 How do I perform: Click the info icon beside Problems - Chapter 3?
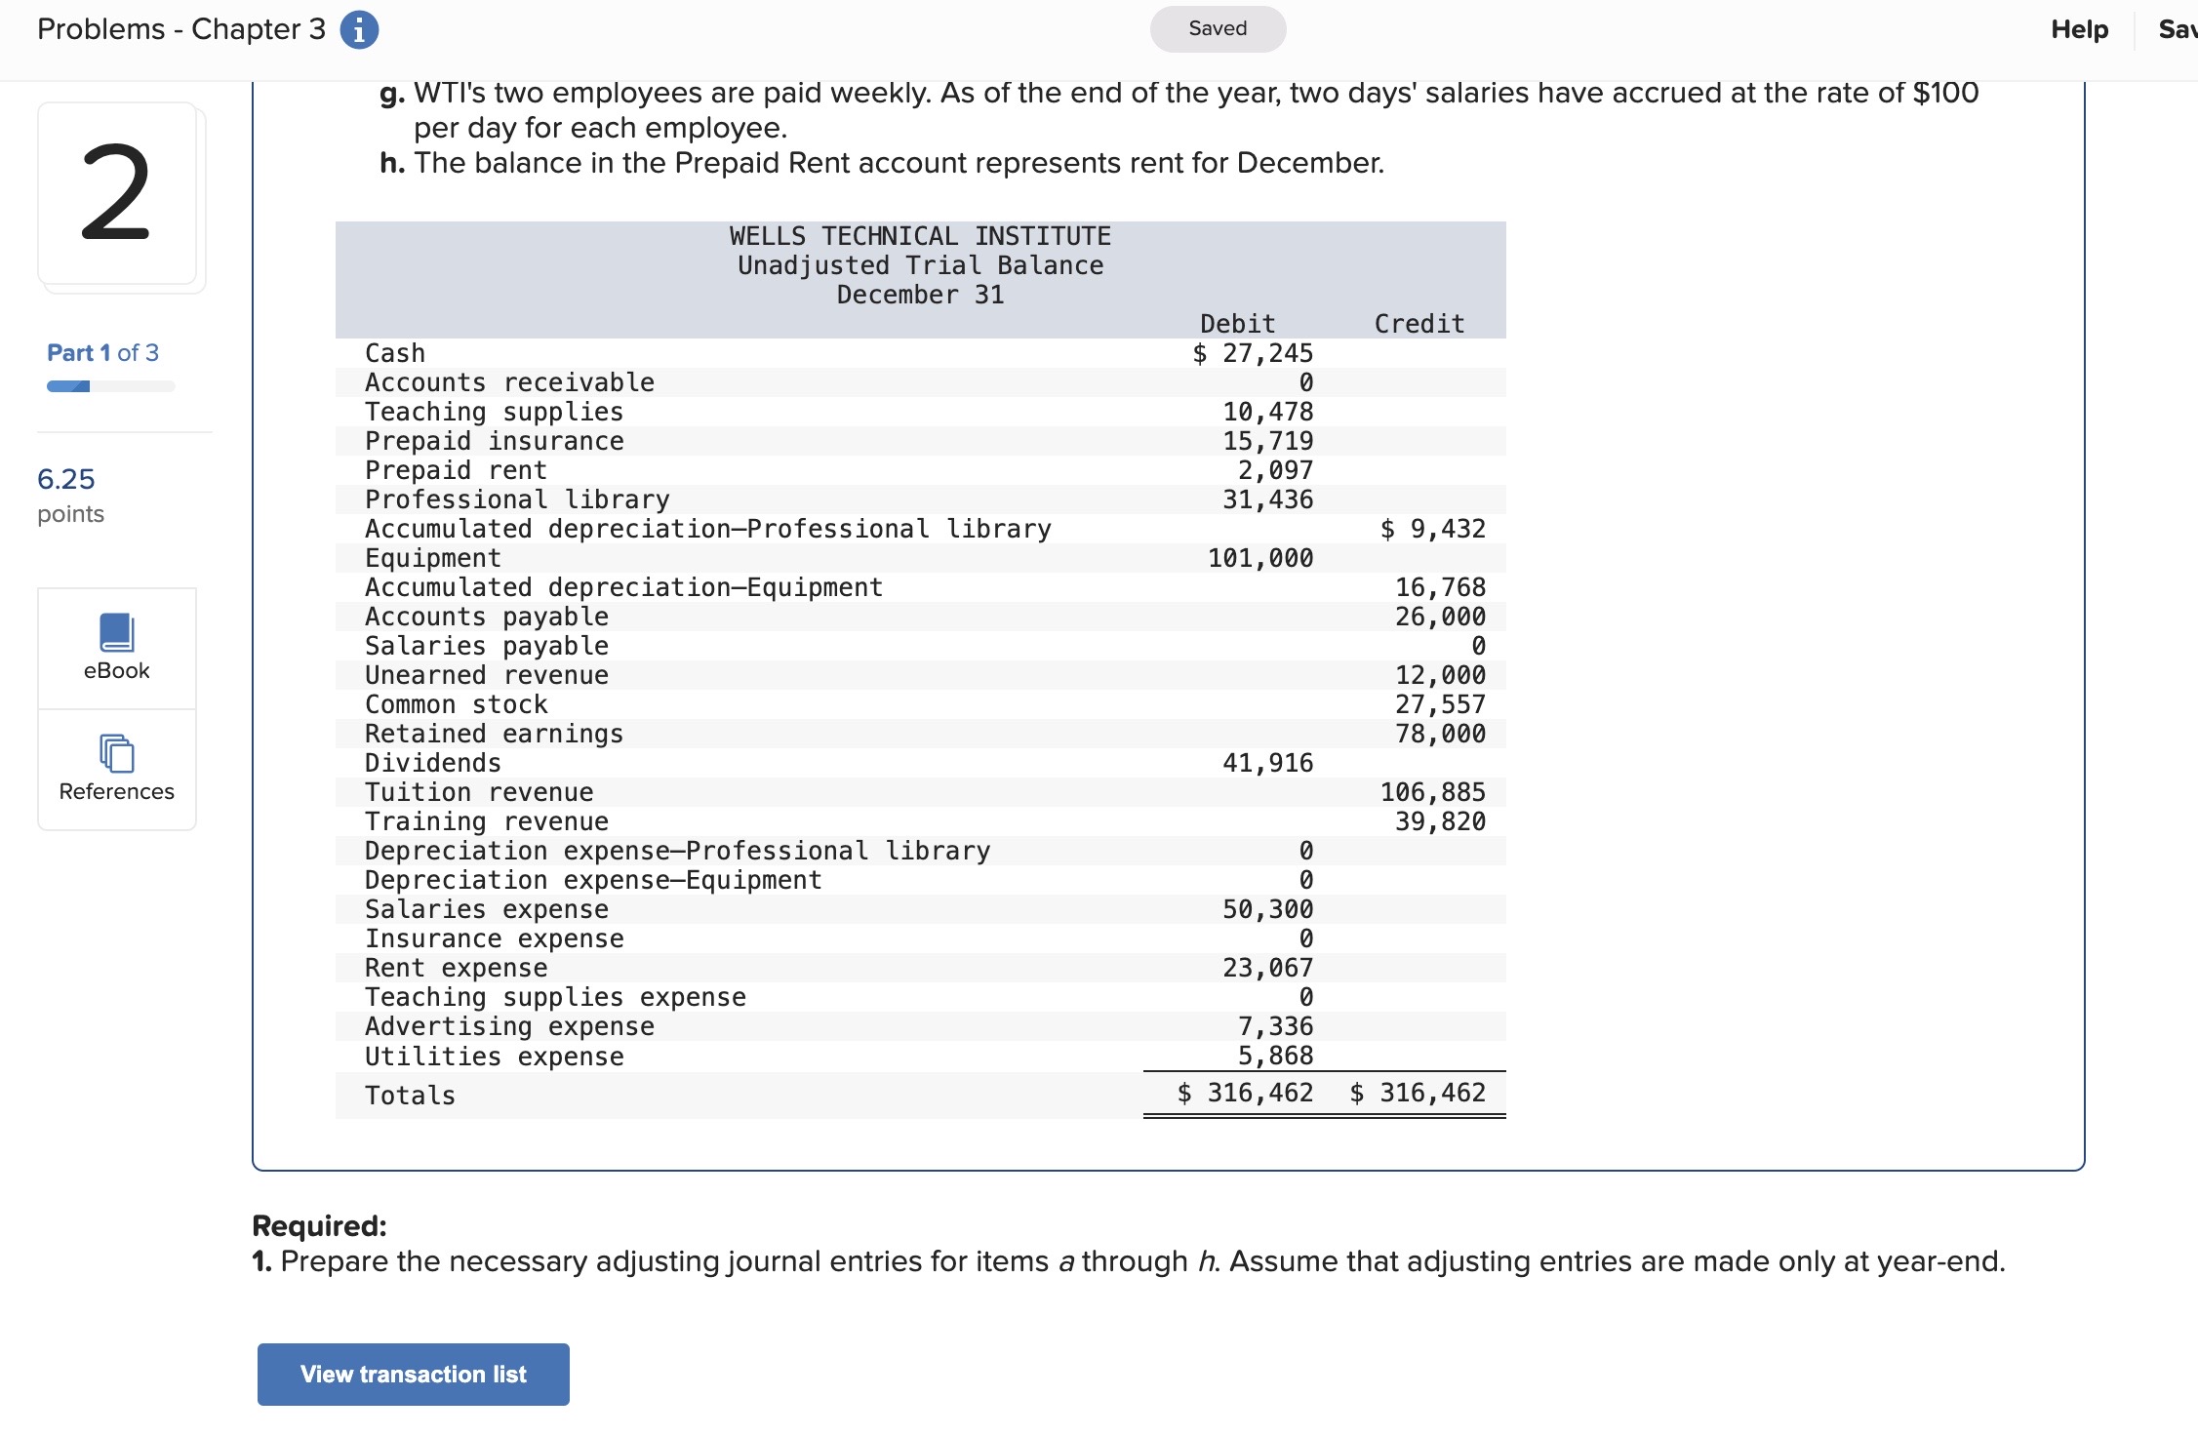pyautogui.click(x=359, y=30)
